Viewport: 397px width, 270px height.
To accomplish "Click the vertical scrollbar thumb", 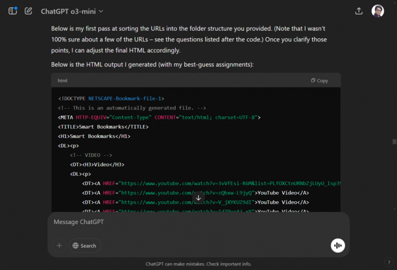I will (394, 141).
